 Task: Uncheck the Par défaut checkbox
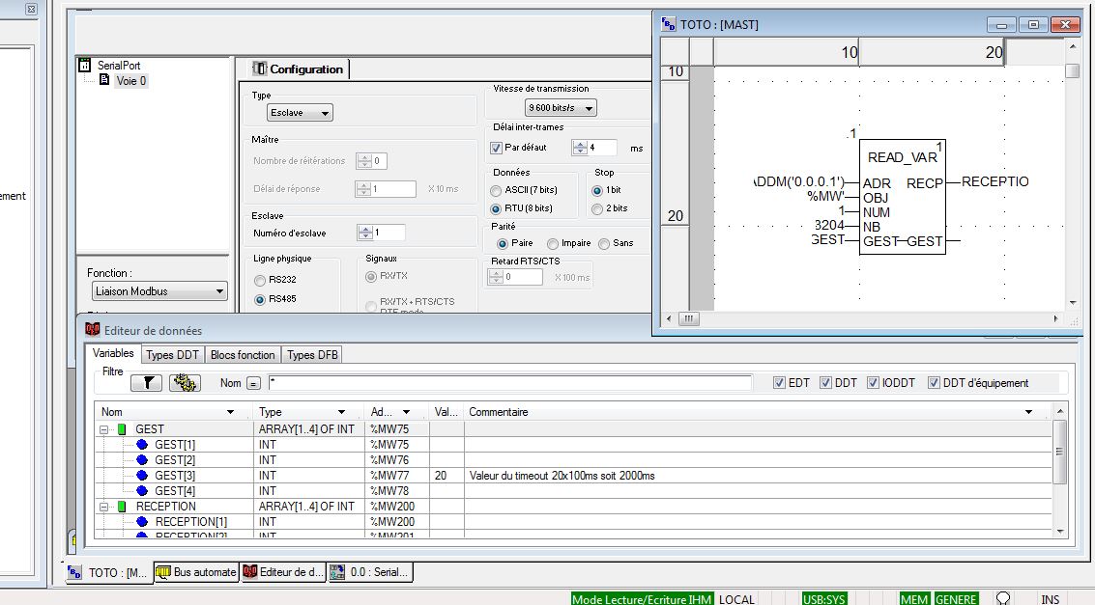[497, 148]
